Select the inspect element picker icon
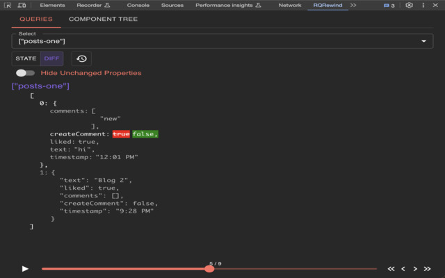Viewport: 445px width, 278px height. click(8, 5)
